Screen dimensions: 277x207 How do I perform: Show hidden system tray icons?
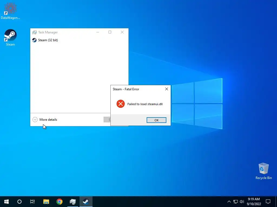coord(229,202)
